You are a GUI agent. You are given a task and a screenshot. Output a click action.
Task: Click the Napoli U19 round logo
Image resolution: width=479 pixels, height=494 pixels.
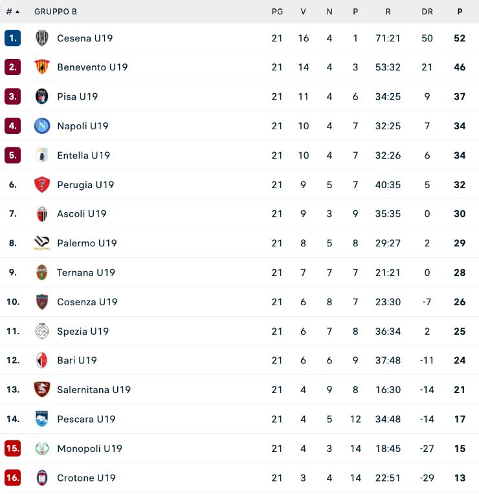coord(42,126)
